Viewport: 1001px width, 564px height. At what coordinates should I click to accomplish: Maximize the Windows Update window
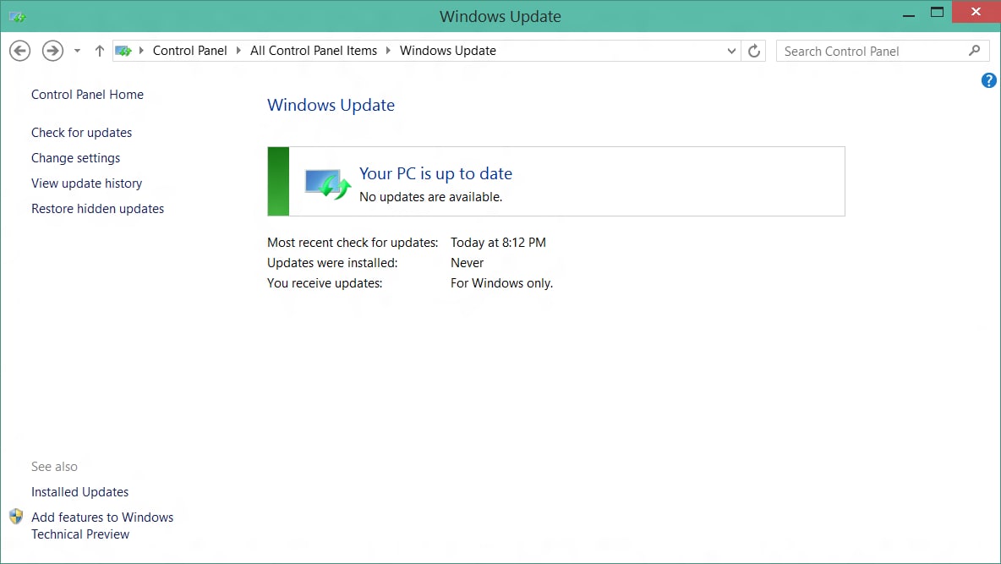coord(937,12)
